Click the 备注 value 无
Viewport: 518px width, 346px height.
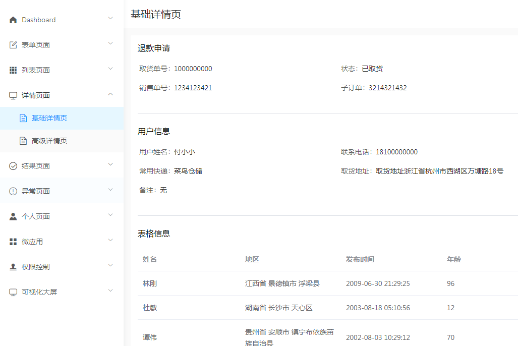pyautogui.click(x=163, y=190)
